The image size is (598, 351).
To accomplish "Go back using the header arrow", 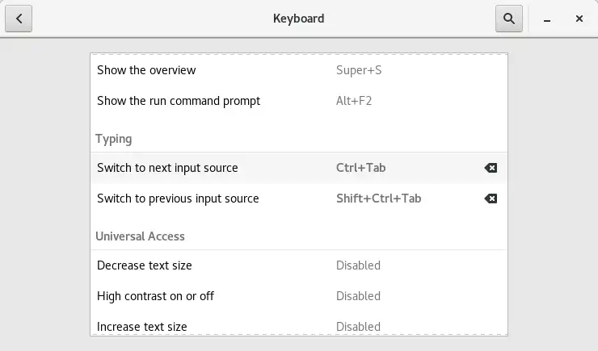I will click(x=19, y=18).
